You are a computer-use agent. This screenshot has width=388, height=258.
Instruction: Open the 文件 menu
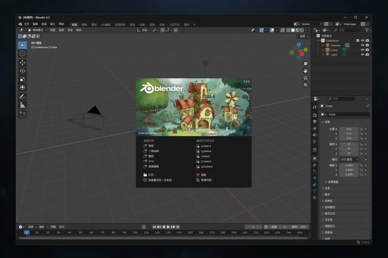(27, 24)
